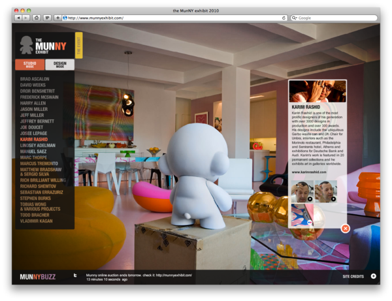Open the Home page icon in toolbar
392x301 pixels.
point(37,18)
